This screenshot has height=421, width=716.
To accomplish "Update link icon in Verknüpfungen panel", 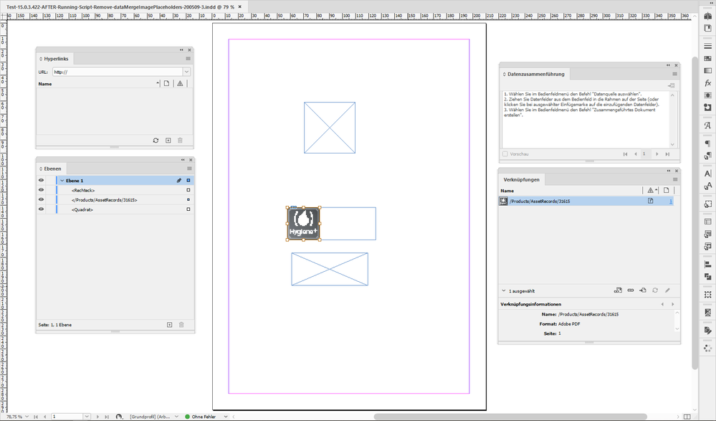I will pyautogui.click(x=655, y=290).
